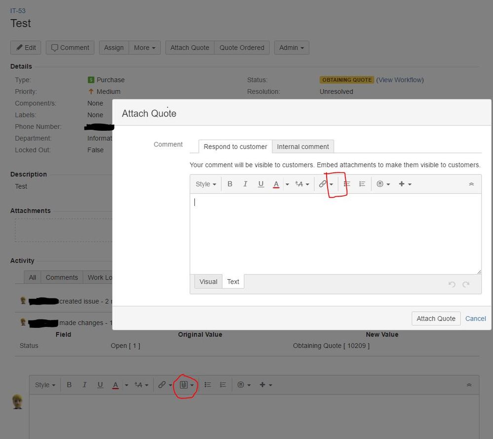Select Comments activity tab
Image resolution: width=493 pixels, height=439 pixels.
[x=62, y=278]
